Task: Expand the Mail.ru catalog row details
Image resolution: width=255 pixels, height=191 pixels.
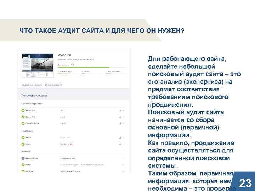Action: point(123,165)
